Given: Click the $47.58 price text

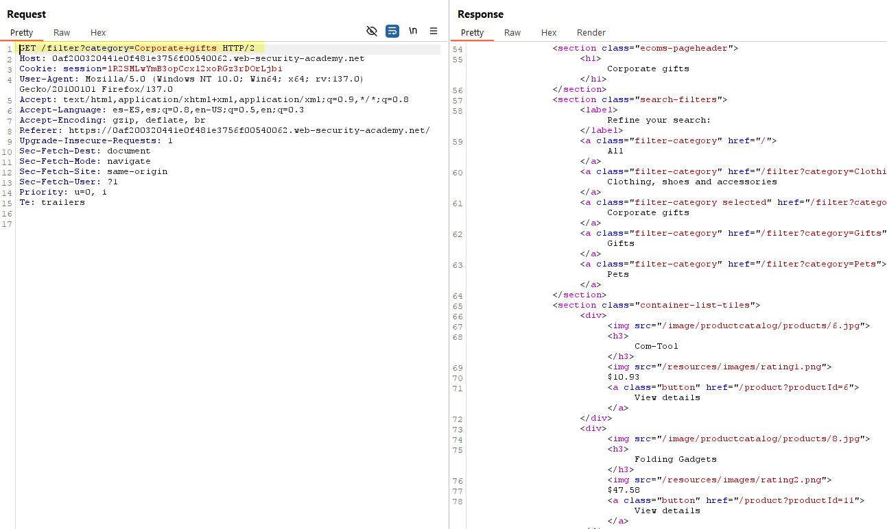Looking at the screenshot, I should (x=624, y=491).
